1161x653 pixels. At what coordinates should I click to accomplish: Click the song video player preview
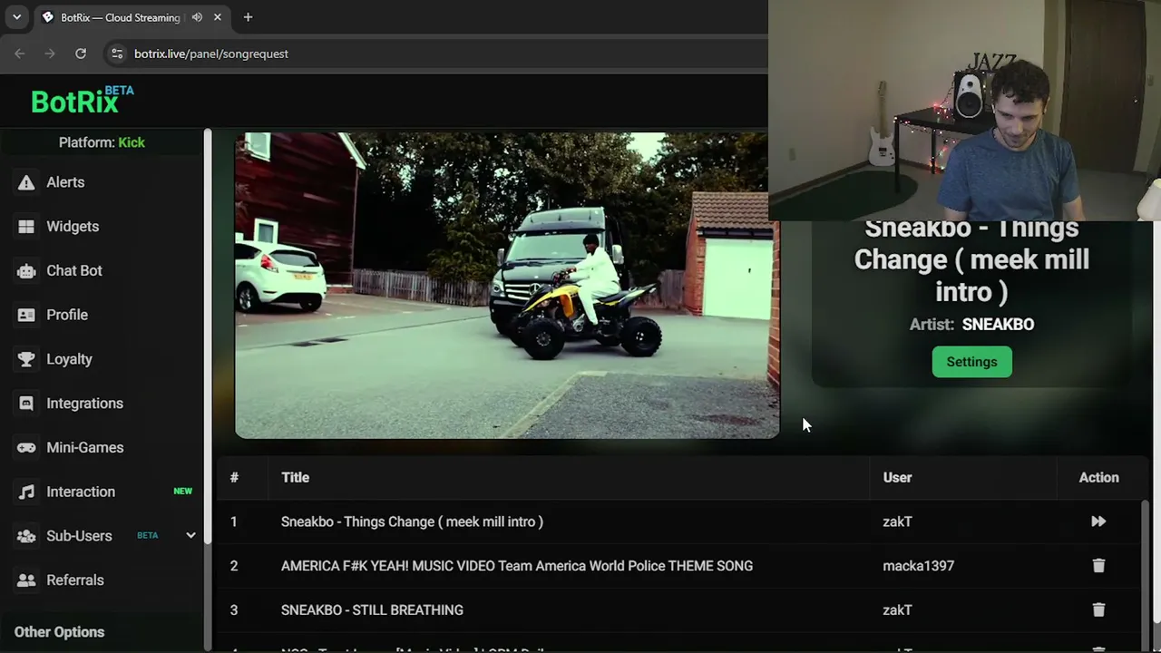[x=507, y=286]
